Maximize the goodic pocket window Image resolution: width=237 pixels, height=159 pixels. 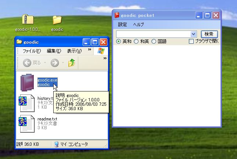point(207,15)
